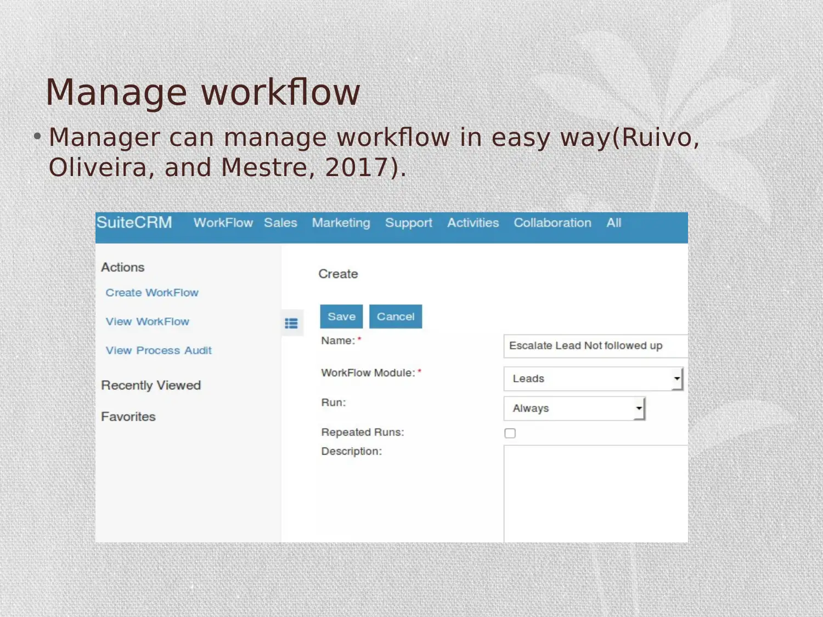
Task: Click the Repeated Runs label
Action: [363, 432]
